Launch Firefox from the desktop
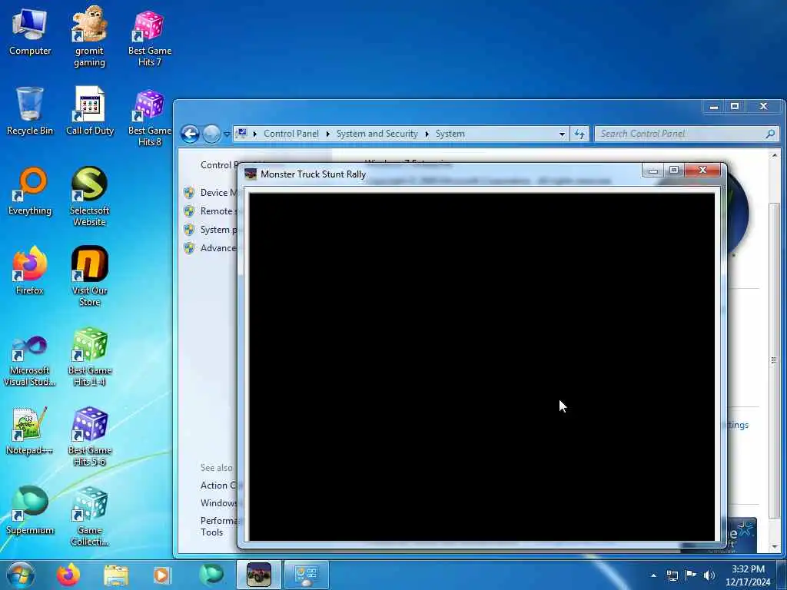The image size is (787, 590). (30, 270)
